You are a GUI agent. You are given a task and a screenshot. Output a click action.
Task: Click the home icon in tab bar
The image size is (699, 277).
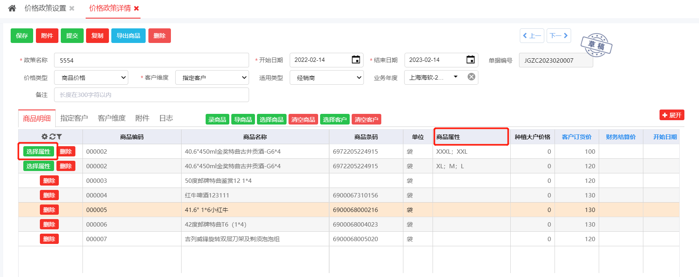pyautogui.click(x=12, y=8)
